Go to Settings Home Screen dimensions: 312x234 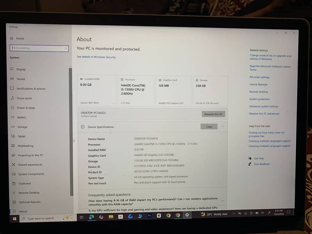coord(17,38)
